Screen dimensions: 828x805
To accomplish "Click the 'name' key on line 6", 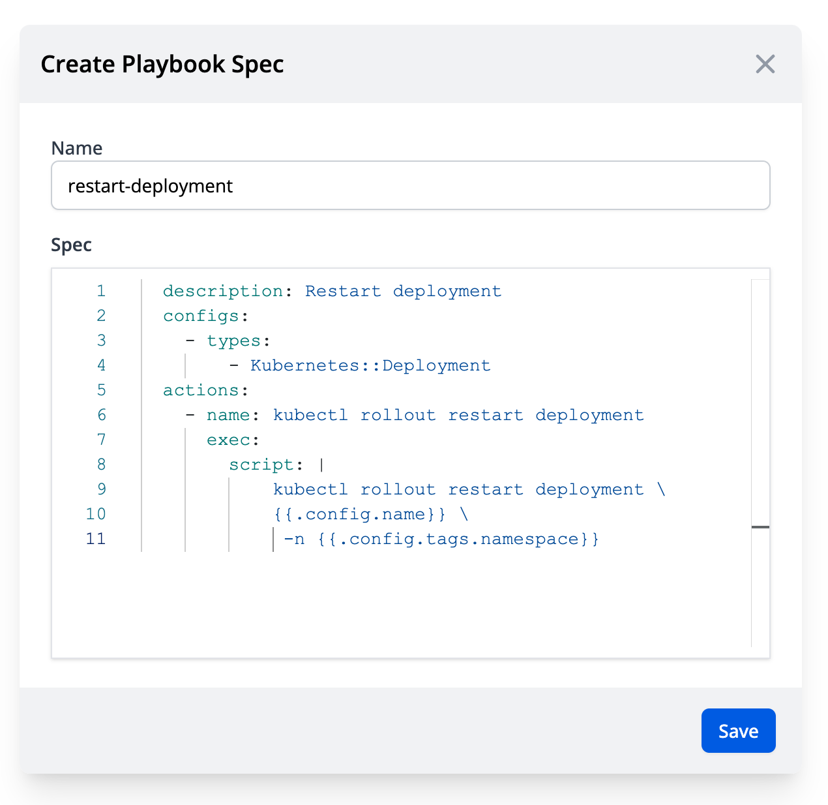I will (228, 415).
